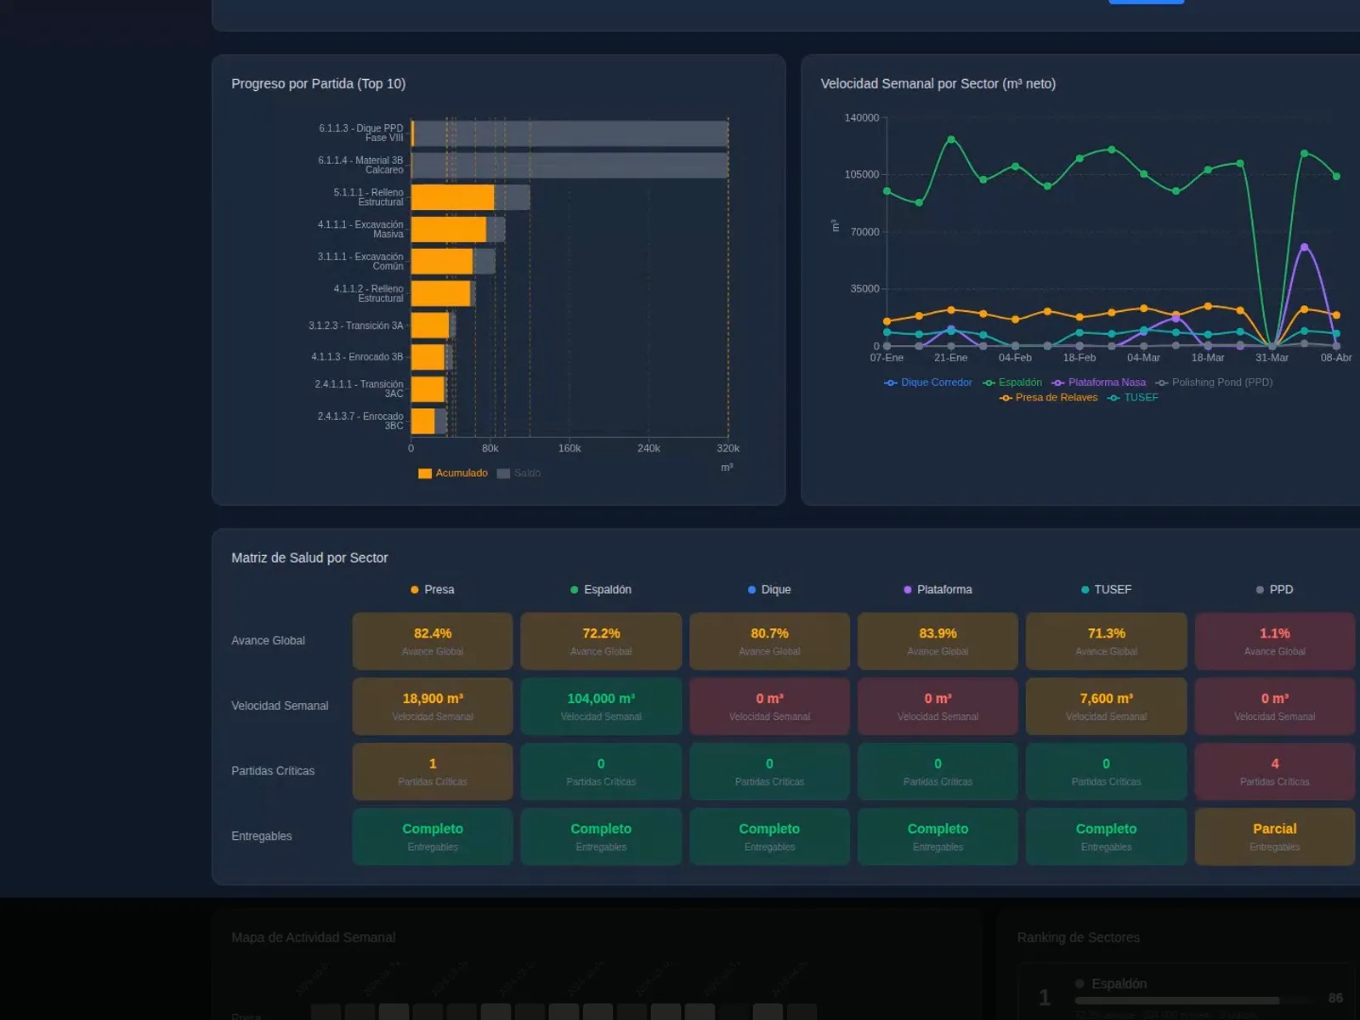
Task: Click the PPD 1.1% Avance Global card
Action: pos(1274,641)
